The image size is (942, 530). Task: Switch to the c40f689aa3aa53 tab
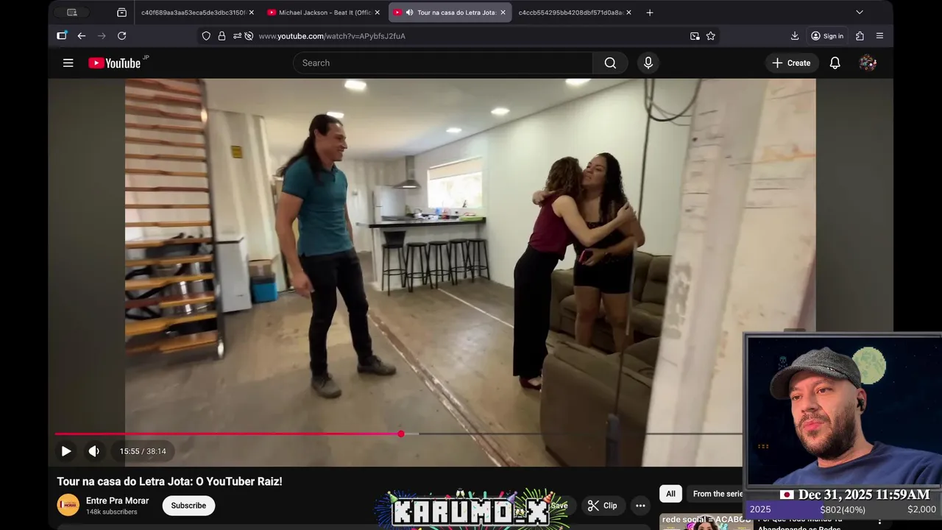click(193, 13)
